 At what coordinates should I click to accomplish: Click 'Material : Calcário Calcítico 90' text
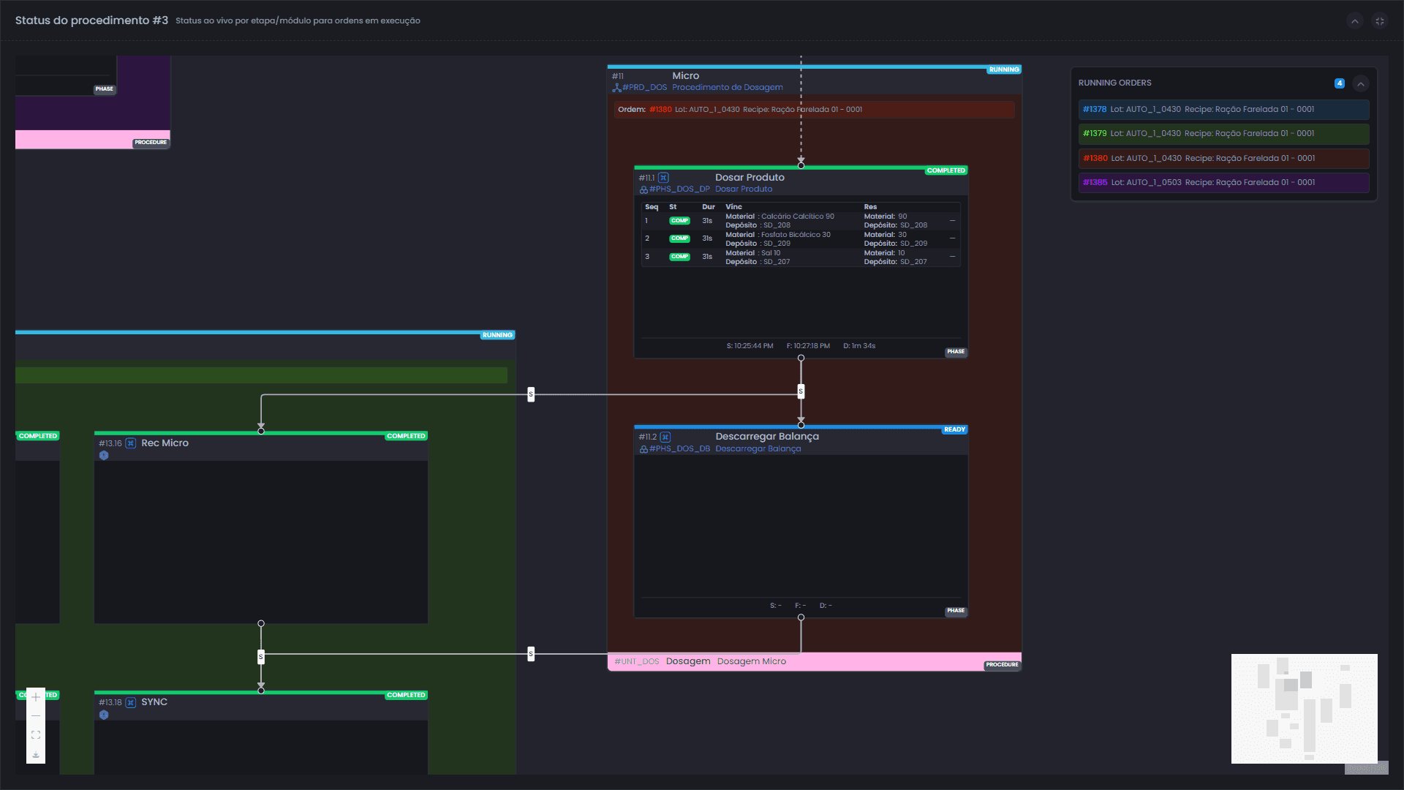point(780,217)
